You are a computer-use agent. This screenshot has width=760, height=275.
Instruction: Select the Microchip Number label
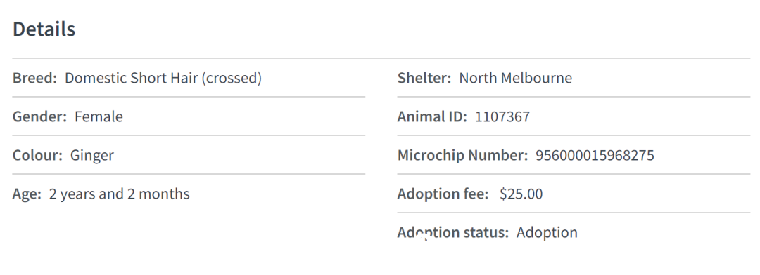click(x=462, y=155)
